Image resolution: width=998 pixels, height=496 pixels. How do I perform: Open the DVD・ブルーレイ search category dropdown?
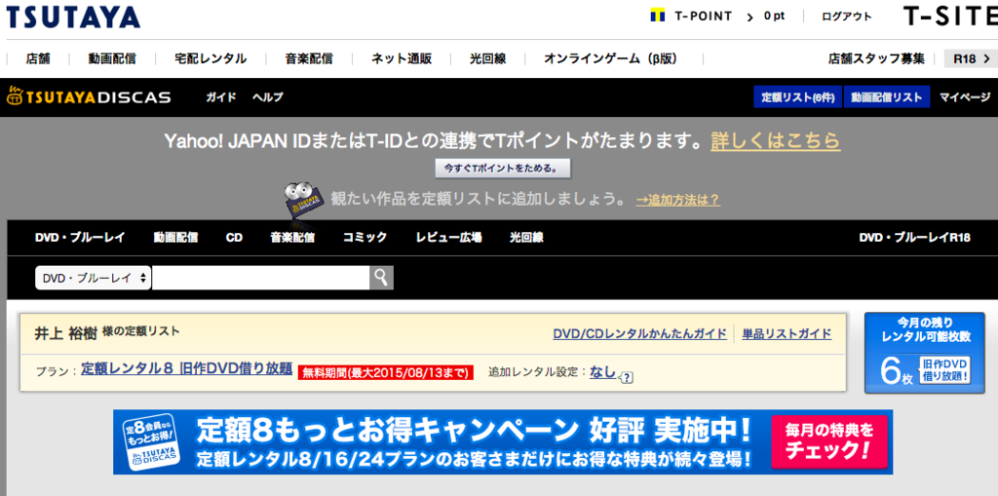point(93,278)
